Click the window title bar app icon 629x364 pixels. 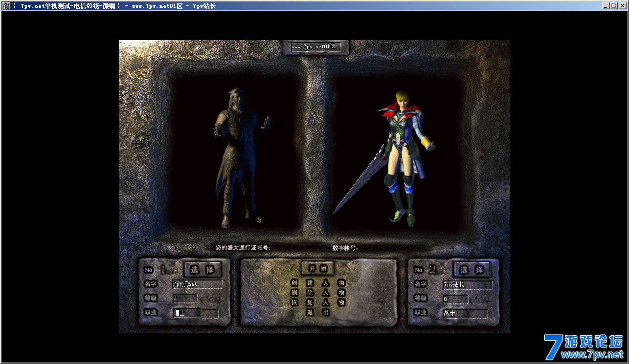[x=6, y=6]
